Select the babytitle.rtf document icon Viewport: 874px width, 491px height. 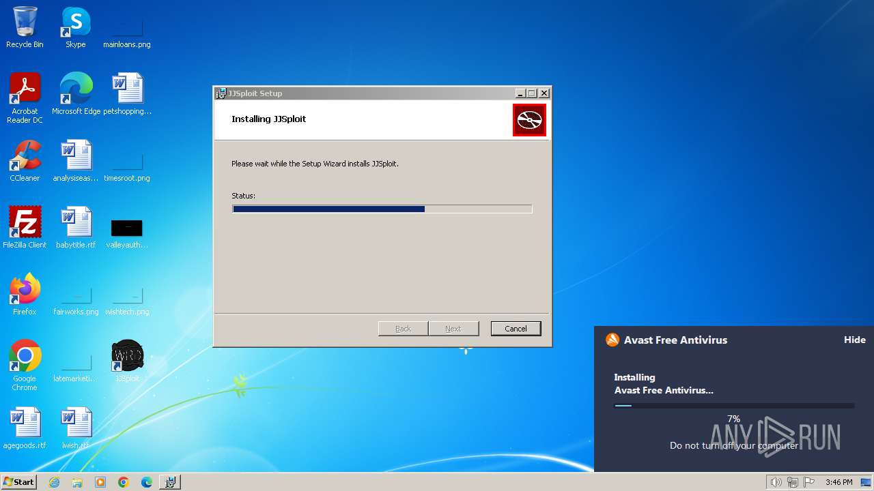[76, 227]
